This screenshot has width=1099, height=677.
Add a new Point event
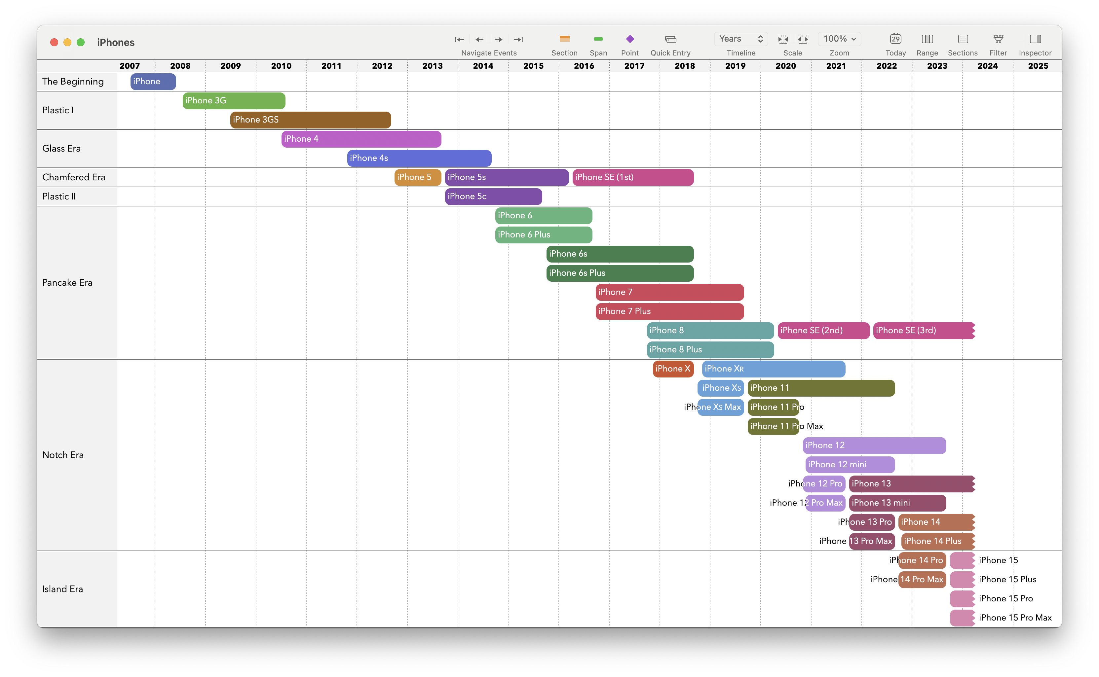tap(630, 39)
